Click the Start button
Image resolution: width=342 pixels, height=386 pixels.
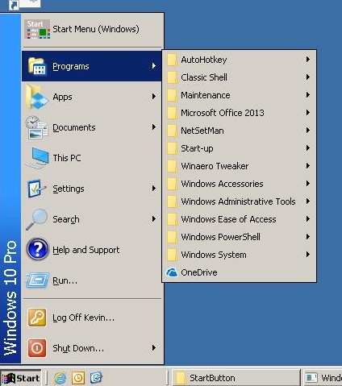(x=21, y=378)
